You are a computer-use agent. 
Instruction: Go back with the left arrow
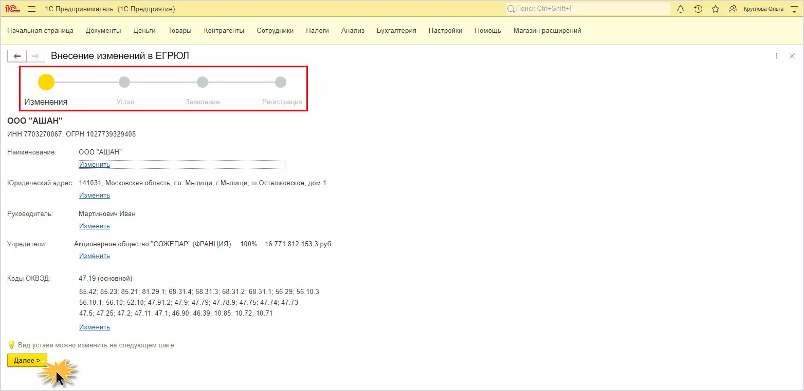point(17,56)
